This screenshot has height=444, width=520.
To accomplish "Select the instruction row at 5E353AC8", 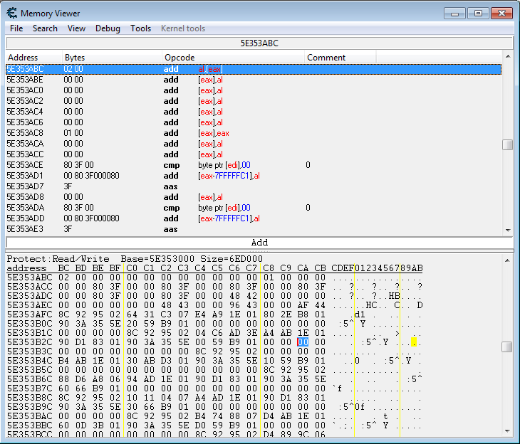I will click(x=142, y=133).
